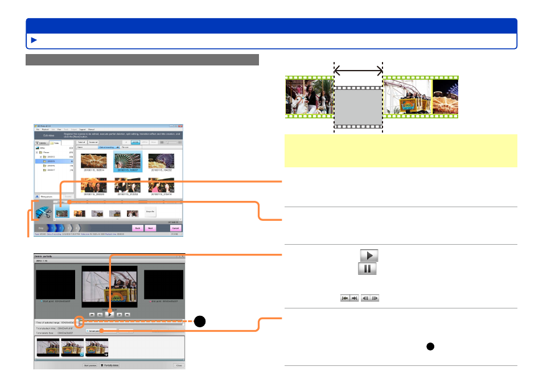
Task: Click the film scissors edit icon
Action: click(43, 212)
